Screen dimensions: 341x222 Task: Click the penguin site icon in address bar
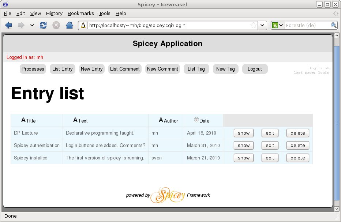tap(83, 26)
